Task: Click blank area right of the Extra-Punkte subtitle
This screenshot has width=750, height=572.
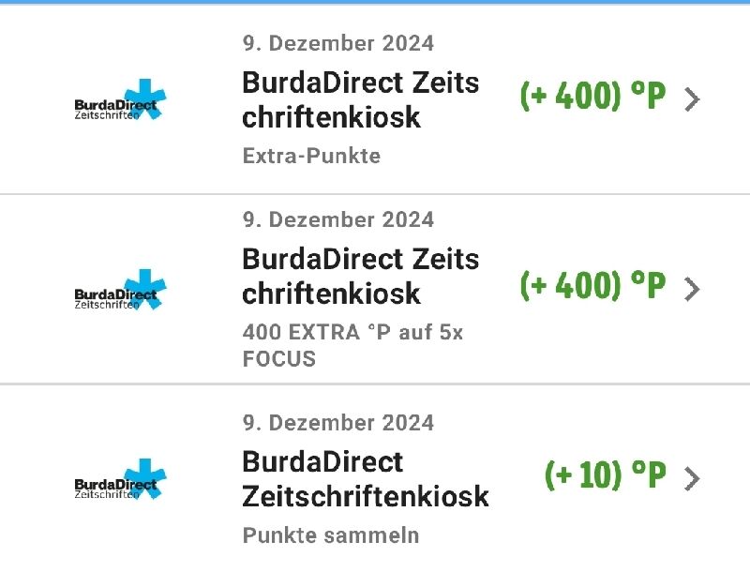Action: (550, 156)
